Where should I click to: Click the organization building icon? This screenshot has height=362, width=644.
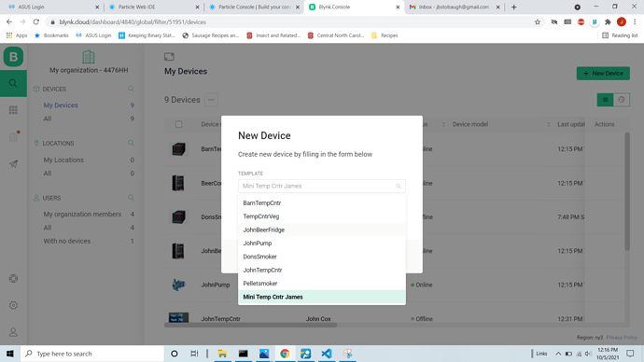(89, 57)
